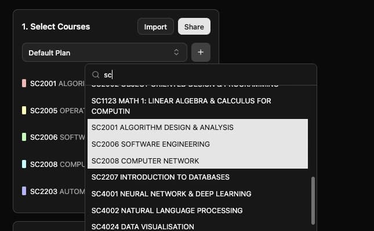Click the pink swatch beside SC2001
The width and height of the screenshot is (374, 231).
coord(24,83)
